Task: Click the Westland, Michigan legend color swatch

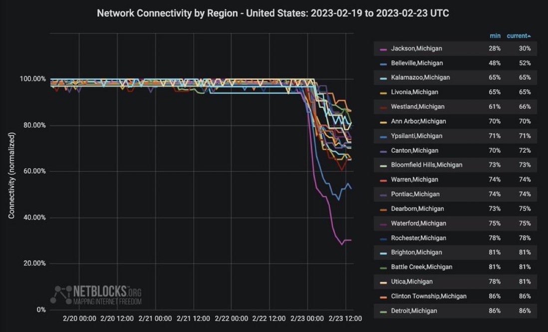Action: coord(383,108)
